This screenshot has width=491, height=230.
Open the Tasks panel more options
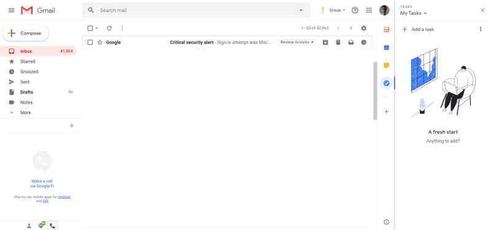481,29
